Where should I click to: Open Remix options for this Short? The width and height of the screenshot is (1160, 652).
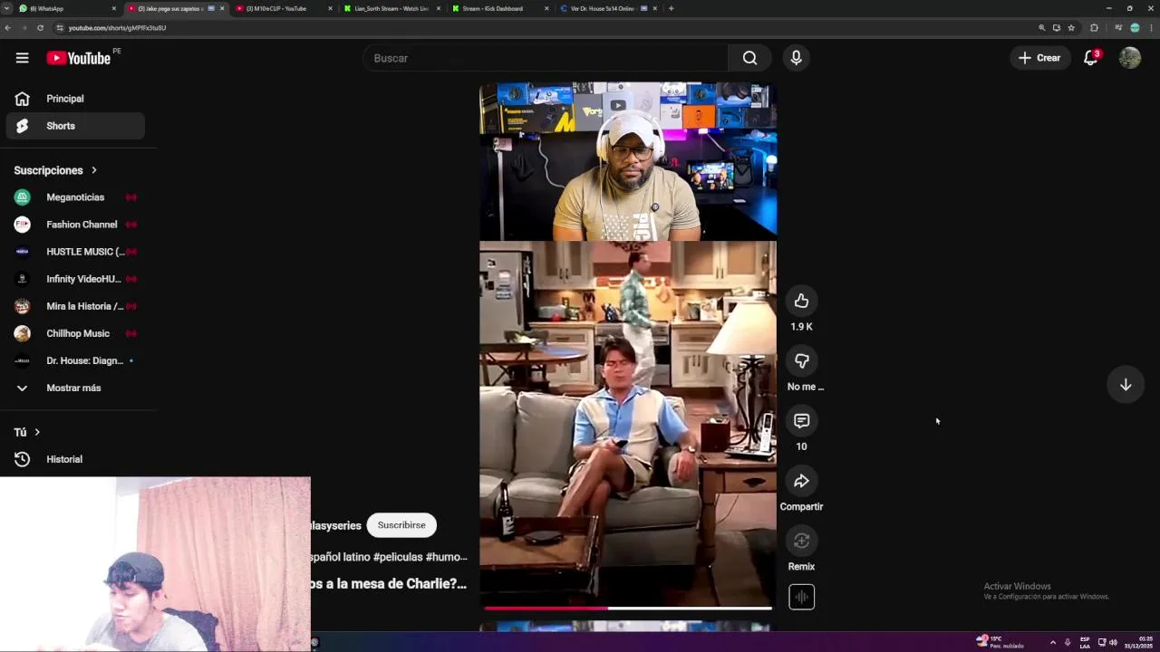tap(801, 541)
